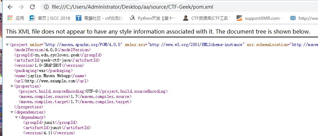Viewport: 318px width, 136px height.
Task: Open the supportXMR.com bookmark
Action: tap(264, 18)
